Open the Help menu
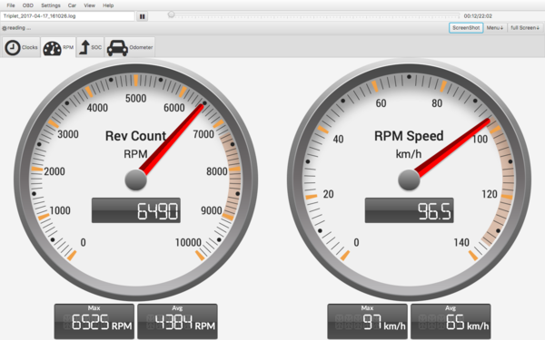The height and width of the screenshot is (340, 545). (x=108, y=5)
